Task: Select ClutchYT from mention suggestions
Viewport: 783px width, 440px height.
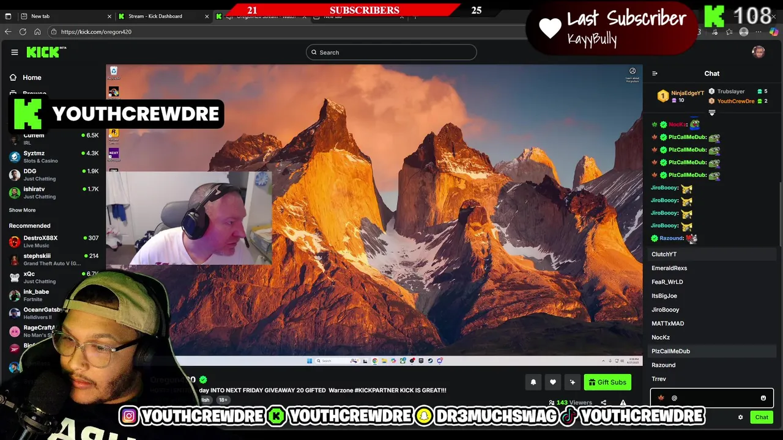Action: point(712,254)
